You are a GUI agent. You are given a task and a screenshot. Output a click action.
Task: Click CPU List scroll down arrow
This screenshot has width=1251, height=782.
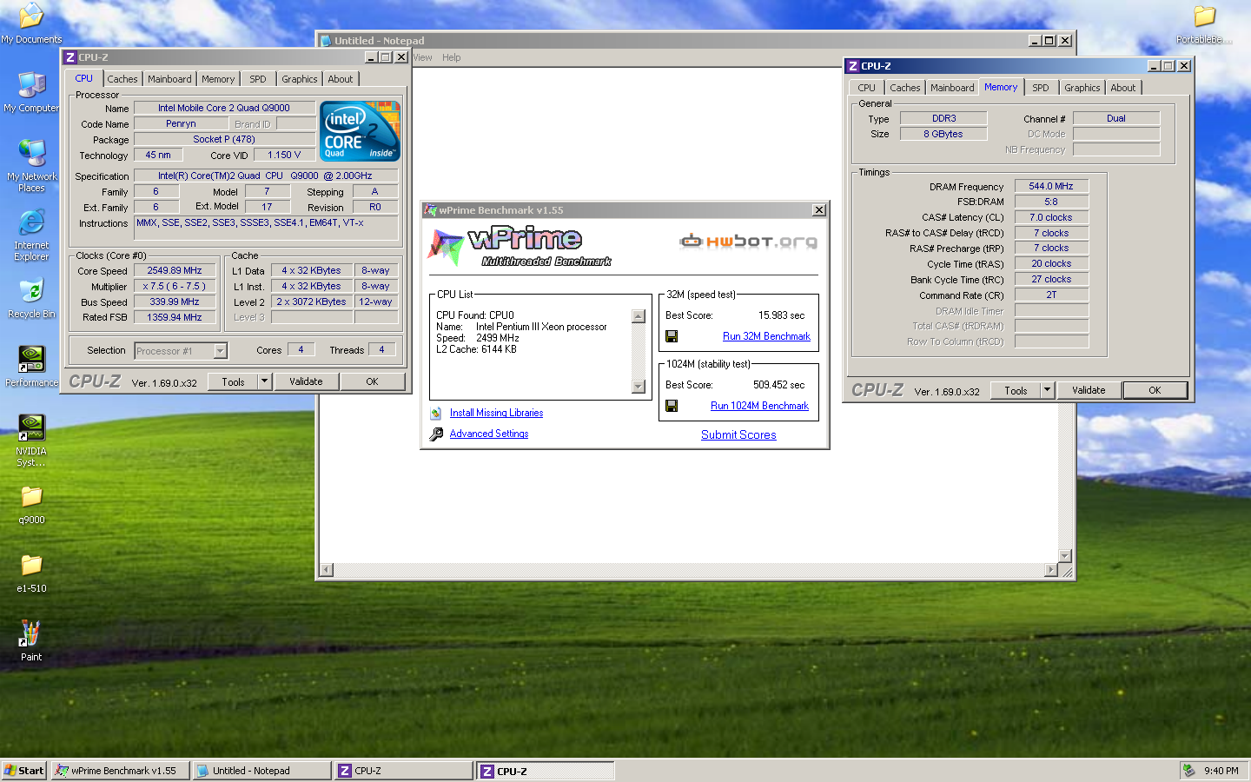coord(639,387)
